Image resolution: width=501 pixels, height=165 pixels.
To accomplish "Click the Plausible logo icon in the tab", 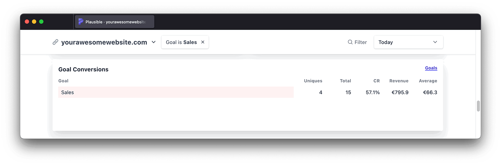I will point(81,22).
